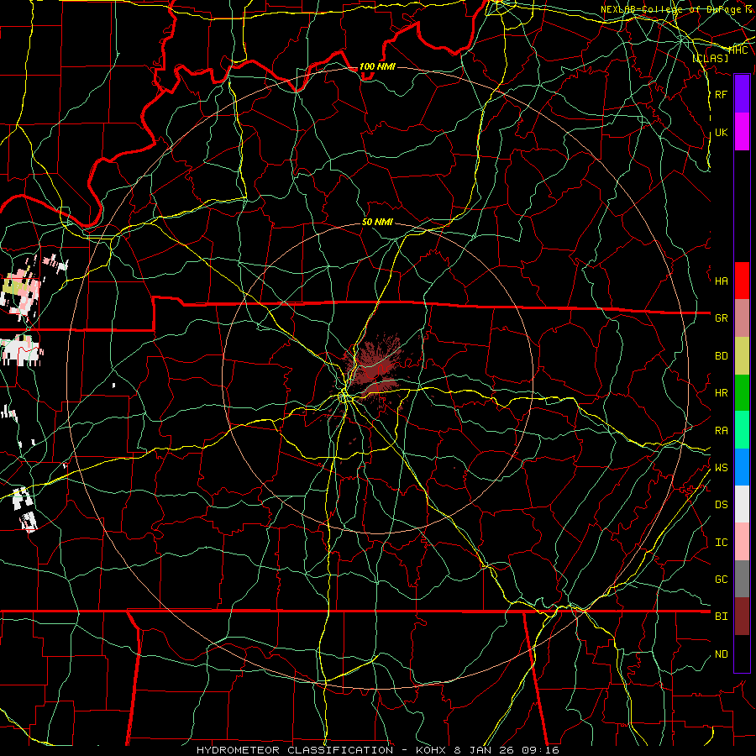Screen dimensions: 756x756
Task: Click the brown biological echo cluster at radar center
Action: click(374, 369)
